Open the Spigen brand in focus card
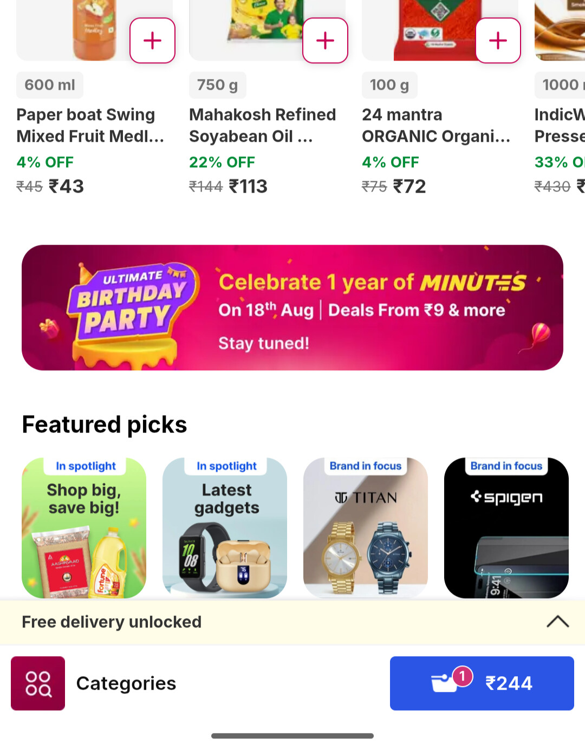Screen dimensions: 585x752 [506, 528]
